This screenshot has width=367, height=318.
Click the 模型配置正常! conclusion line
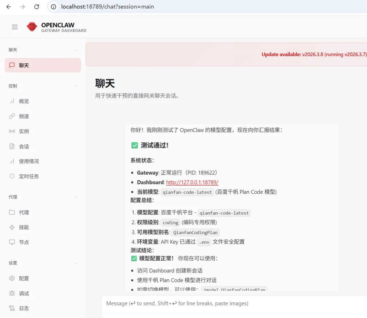pos(174,258)
